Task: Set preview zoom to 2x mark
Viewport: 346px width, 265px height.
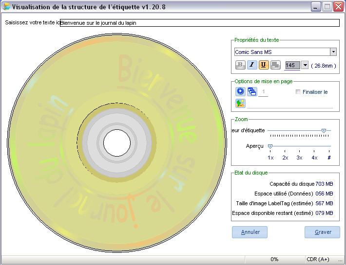Action: point(285,151)
